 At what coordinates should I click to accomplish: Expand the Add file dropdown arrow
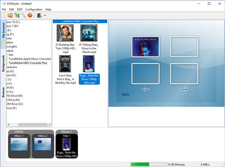pyautogui.click(x=45, y=15)
